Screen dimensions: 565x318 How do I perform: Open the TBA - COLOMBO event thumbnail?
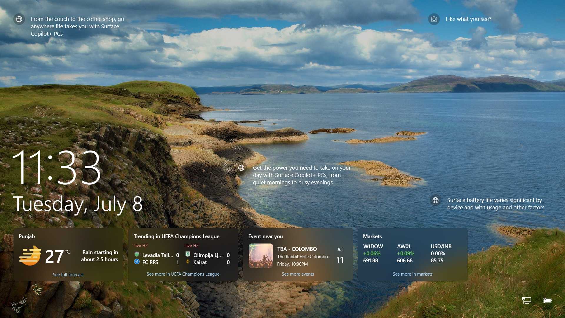261,256
